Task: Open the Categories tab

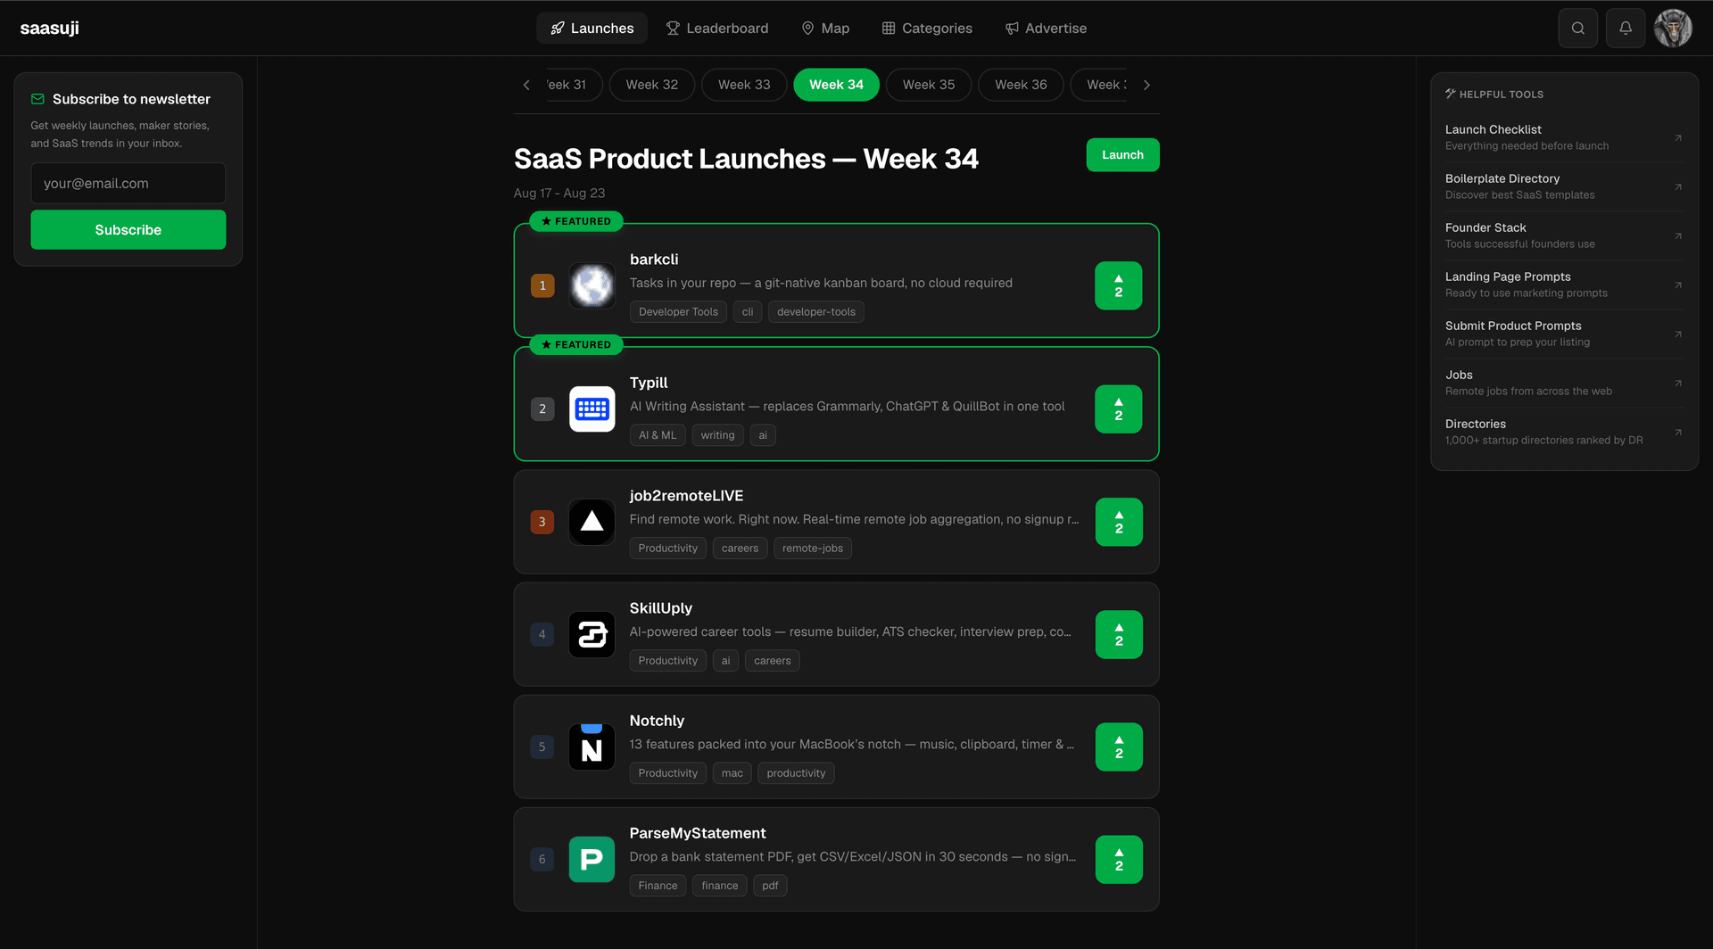Action: click(928, 29)
